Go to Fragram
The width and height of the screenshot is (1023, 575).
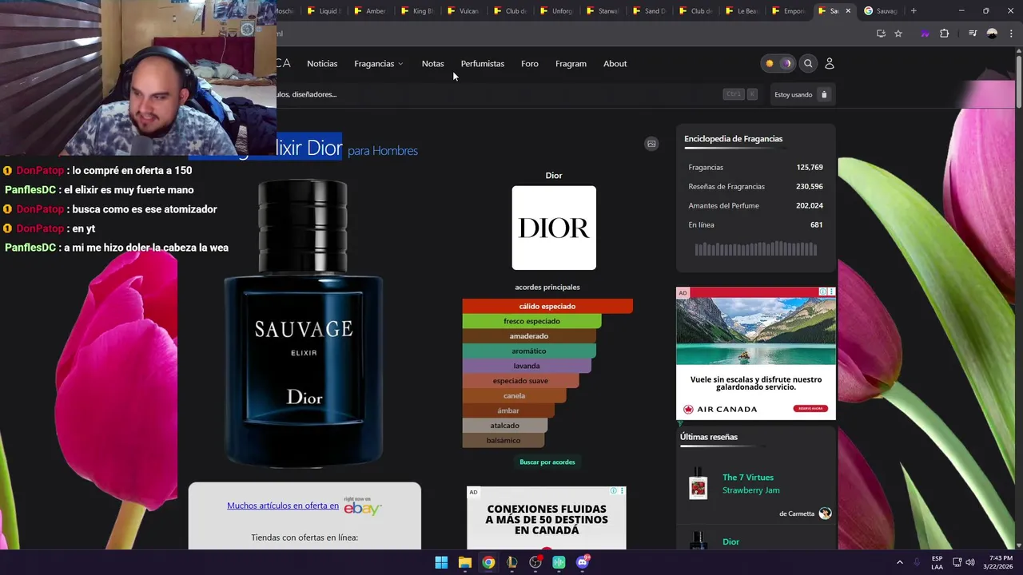pyautogui.click(x=571, y=64)
